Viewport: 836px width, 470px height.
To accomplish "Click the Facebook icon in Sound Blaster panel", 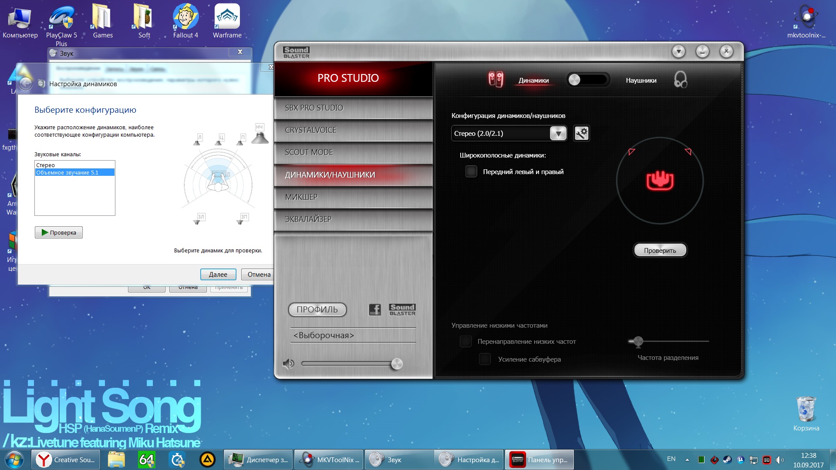I will pos(374,309).
